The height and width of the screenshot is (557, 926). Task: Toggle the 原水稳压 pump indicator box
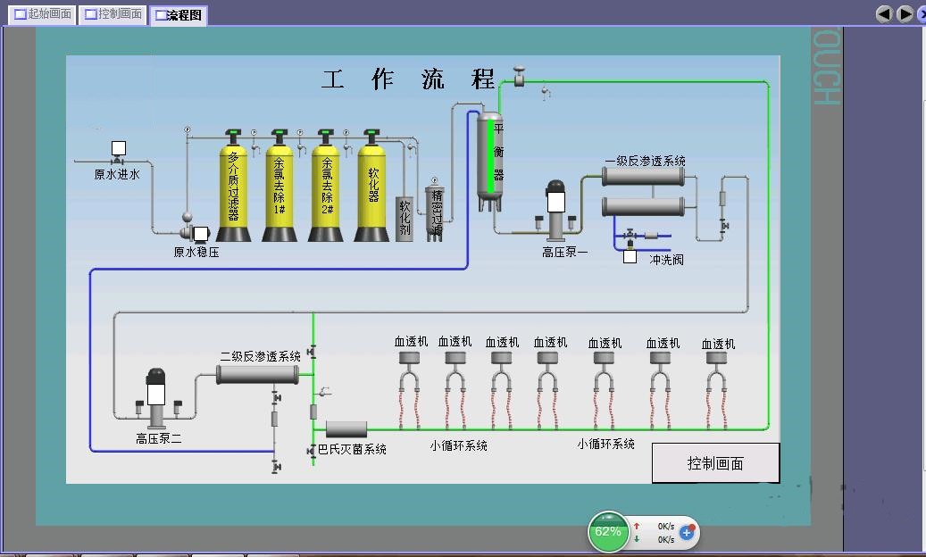pos(201,234)
